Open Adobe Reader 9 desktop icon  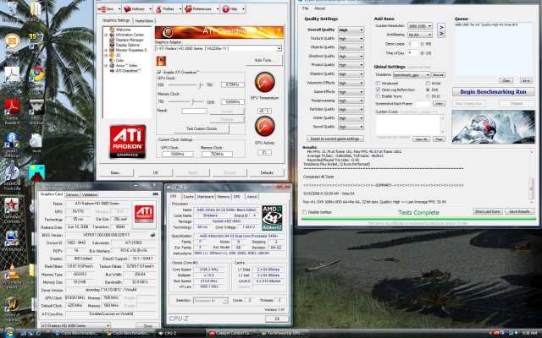[12, 107]
